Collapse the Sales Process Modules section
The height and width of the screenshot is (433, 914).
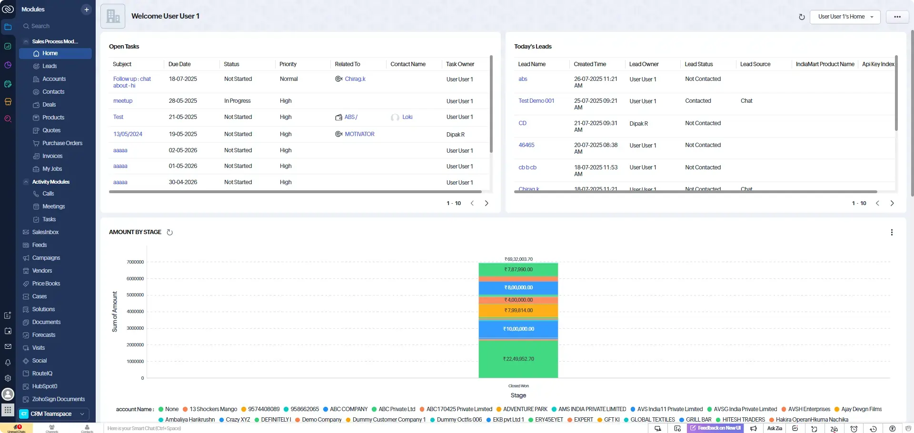point(26,41)
